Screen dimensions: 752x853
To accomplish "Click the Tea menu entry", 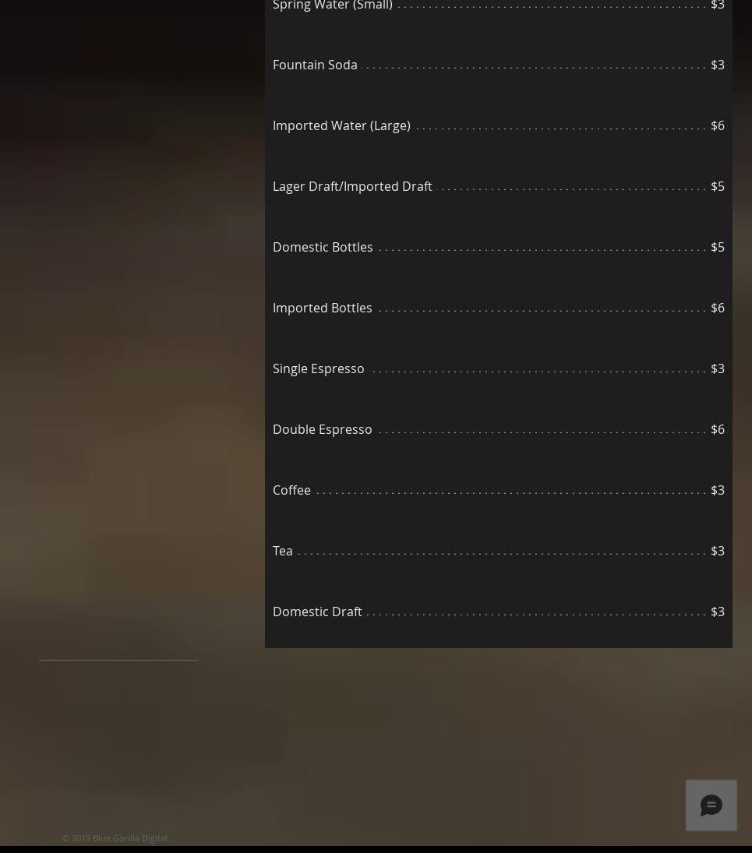I will click(282, 551).
